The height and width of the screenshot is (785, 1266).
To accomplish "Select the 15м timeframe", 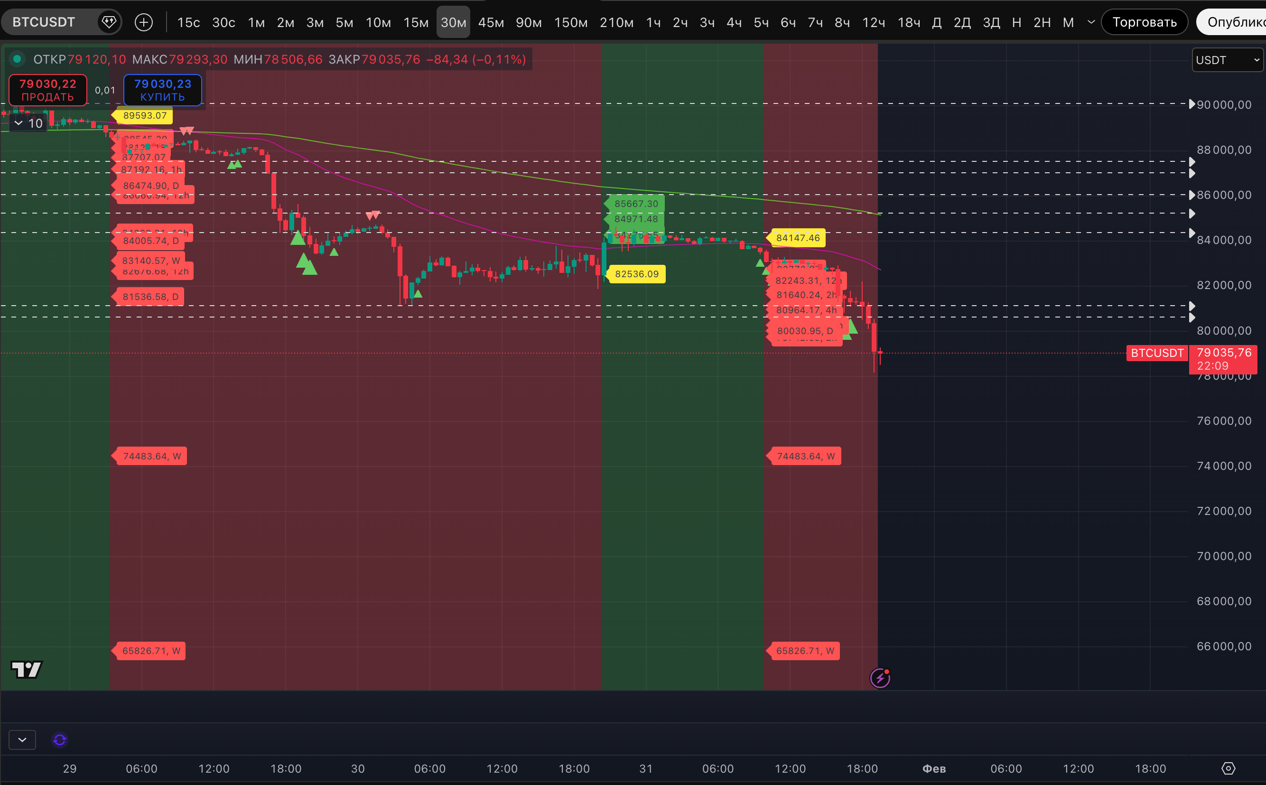I will [x=416, y=22].
